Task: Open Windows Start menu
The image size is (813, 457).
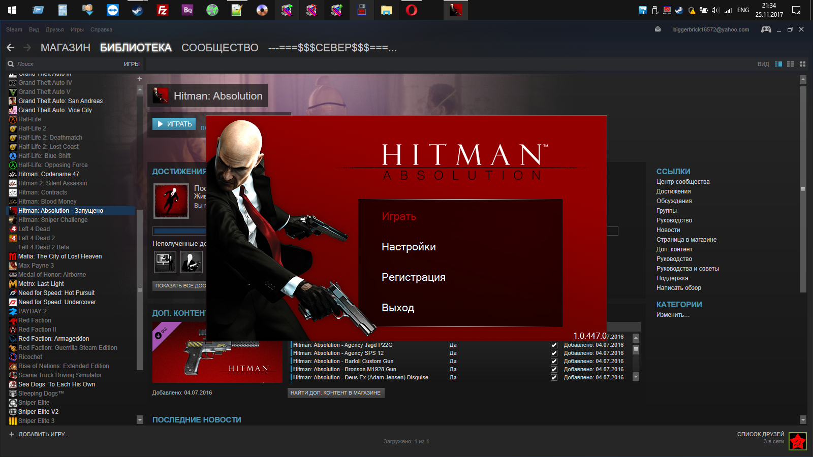Action: [12, 10]
